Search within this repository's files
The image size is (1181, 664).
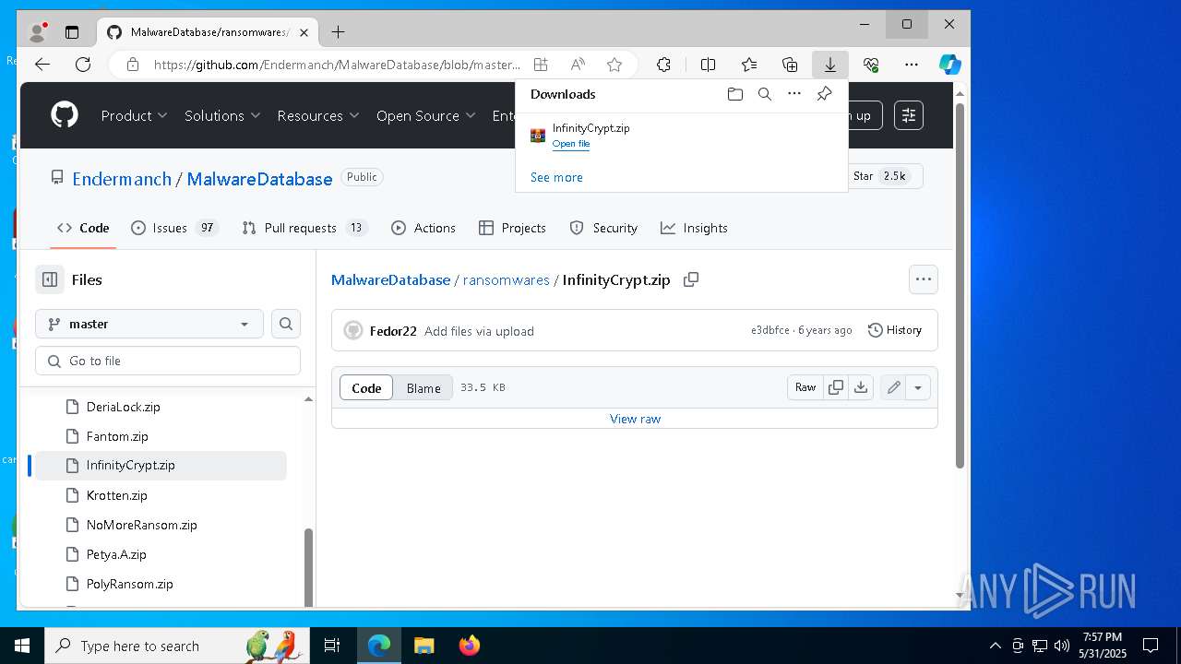click(x=286, y=324)
